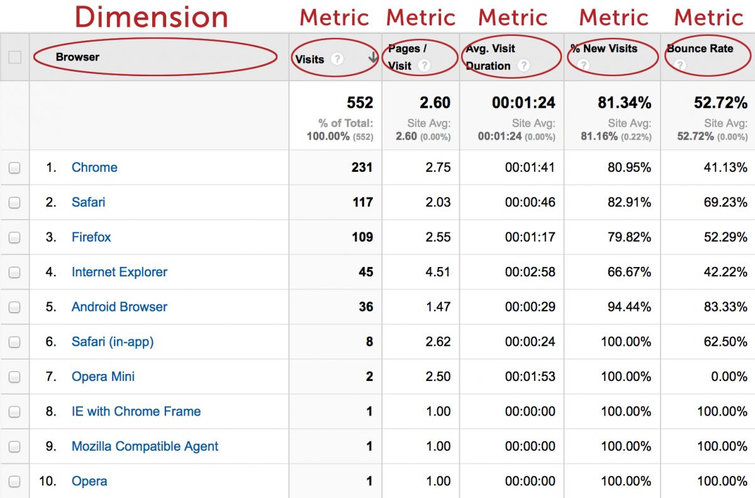This screenshot has width=755, height=498.
Task: Tick the select-all checkbox in header row
Action: tap(14, 57)
